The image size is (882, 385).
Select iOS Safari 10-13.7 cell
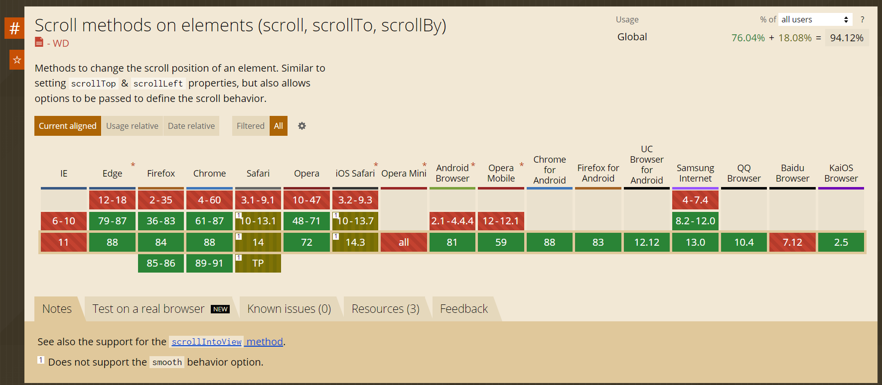(x=355, y=221)
